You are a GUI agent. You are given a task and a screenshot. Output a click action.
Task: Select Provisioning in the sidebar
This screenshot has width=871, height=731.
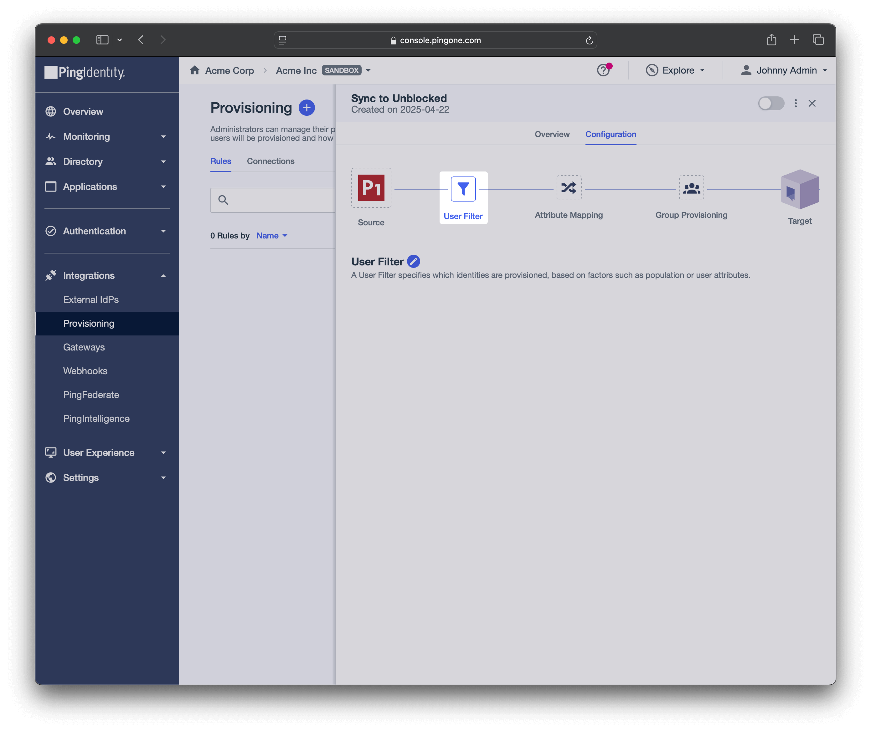[x=107, y=324]
